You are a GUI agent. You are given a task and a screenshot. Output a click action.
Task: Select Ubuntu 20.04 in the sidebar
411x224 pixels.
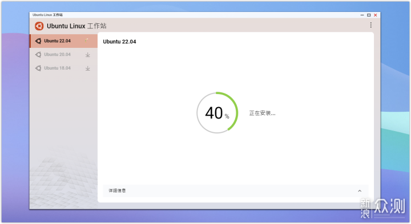click(x=64, y=54)
